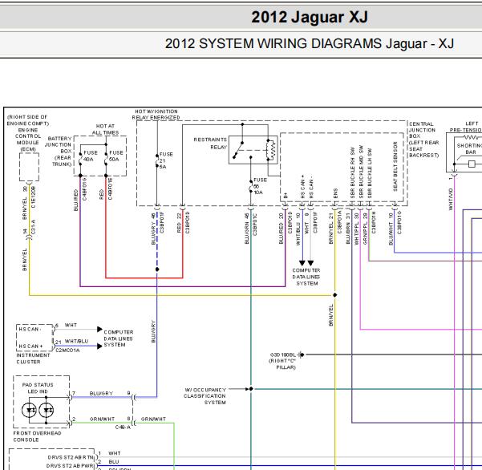
Task: Click the 40A fuse label
Action: pyautogui.click(x=91, y=156)
